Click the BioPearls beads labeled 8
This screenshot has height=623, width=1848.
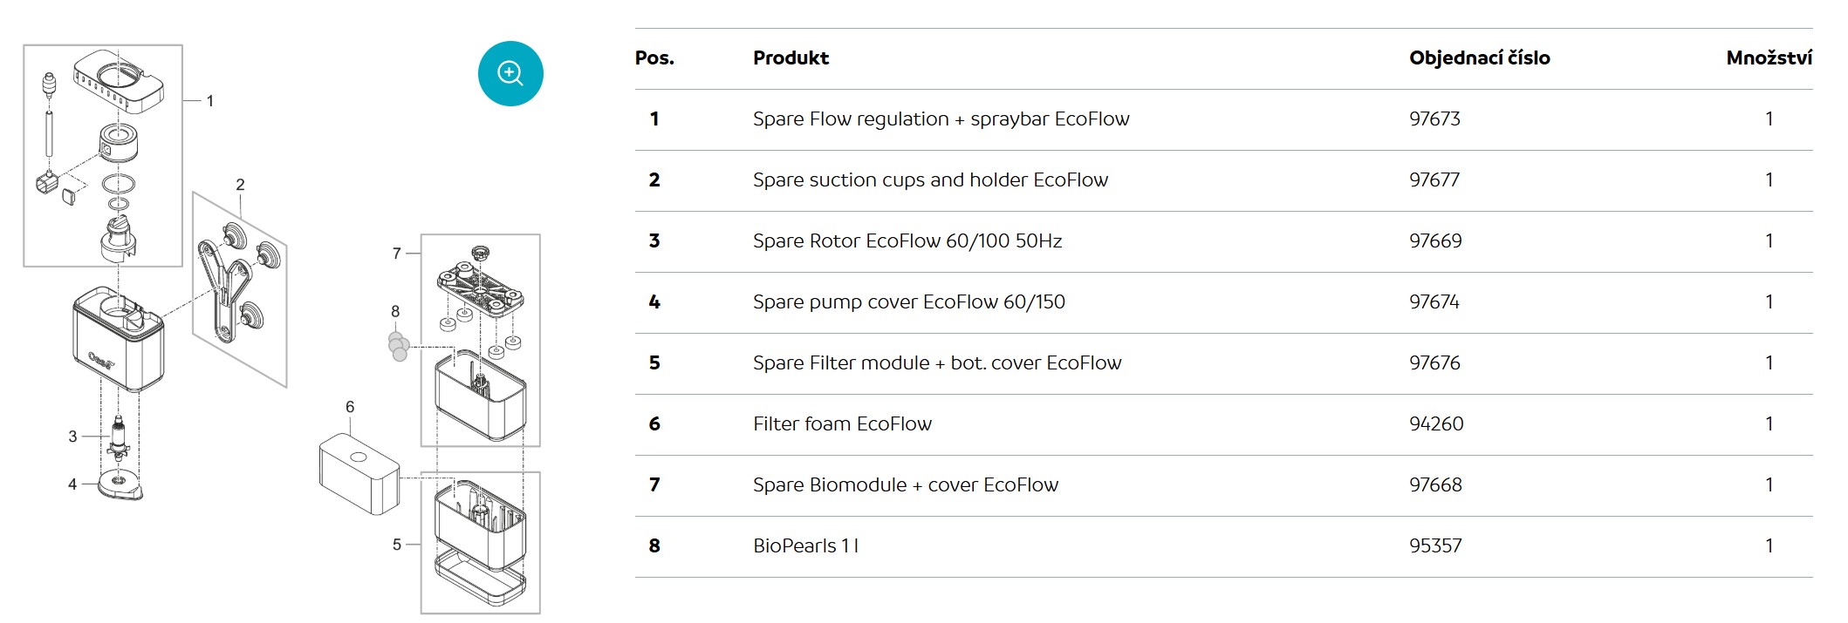coord(398,346)
